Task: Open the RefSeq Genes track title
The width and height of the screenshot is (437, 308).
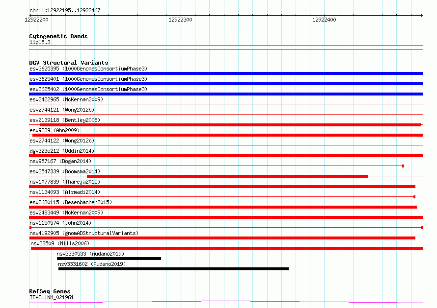Action: (50, 291)
